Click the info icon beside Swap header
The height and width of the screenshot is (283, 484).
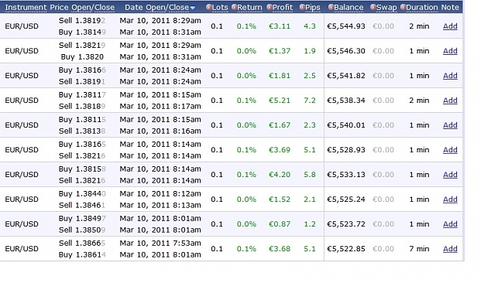tap(373, 7)
